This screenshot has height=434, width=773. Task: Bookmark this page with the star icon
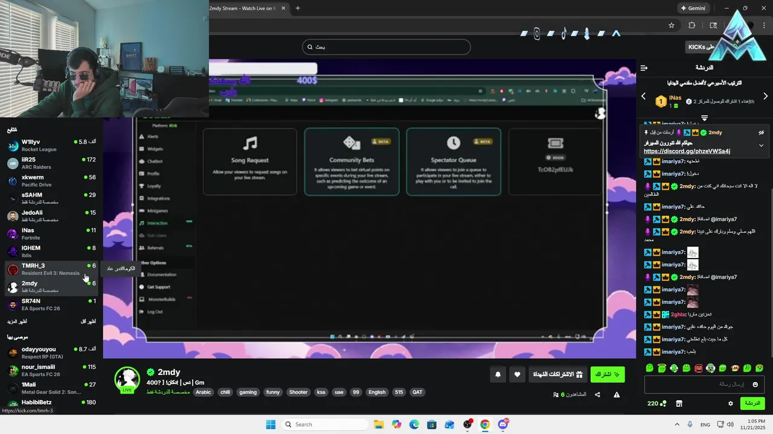pos(672,25)
